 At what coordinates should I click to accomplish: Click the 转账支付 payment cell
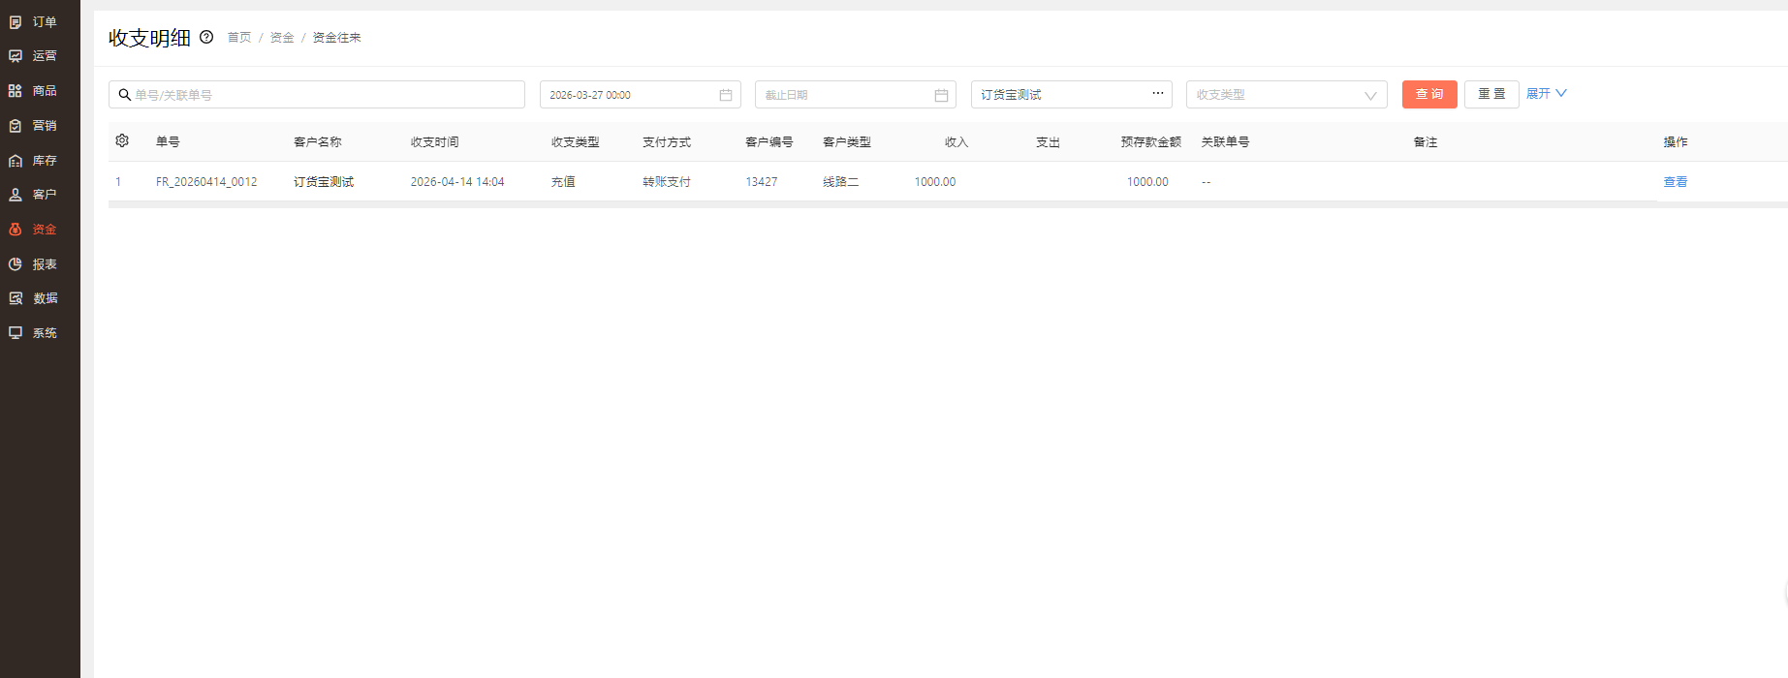point(667,182)
